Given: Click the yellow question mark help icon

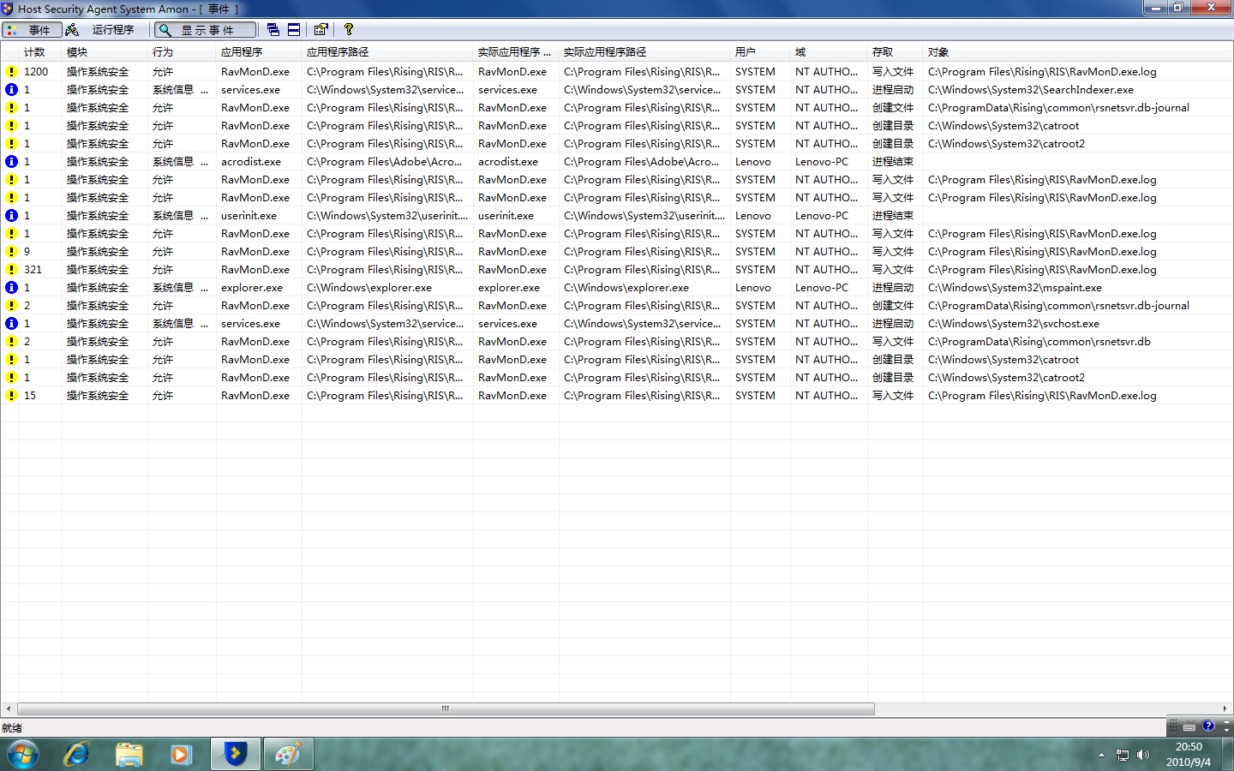Looking at the screenshot, I should click(349, 30).
